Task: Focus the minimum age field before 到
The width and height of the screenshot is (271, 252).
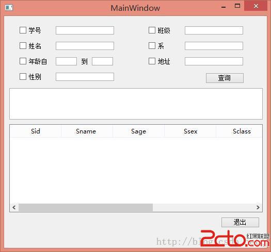Action: pos(67,61)
